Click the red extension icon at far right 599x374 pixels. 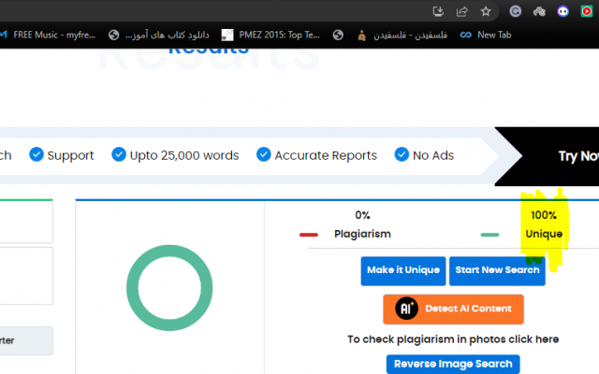point(588,11)
